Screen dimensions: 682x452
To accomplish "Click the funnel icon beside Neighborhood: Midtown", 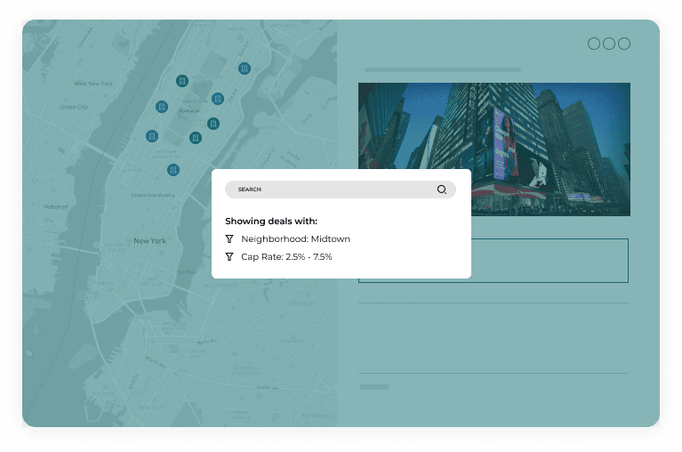I will (229, 239).
